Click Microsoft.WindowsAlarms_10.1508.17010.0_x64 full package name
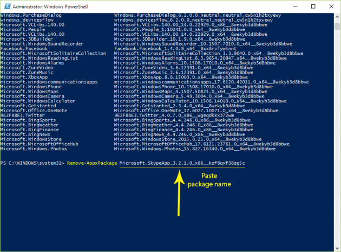Viewport: 341px width, 252px height. pyautogui.click(x=195, y=63)
